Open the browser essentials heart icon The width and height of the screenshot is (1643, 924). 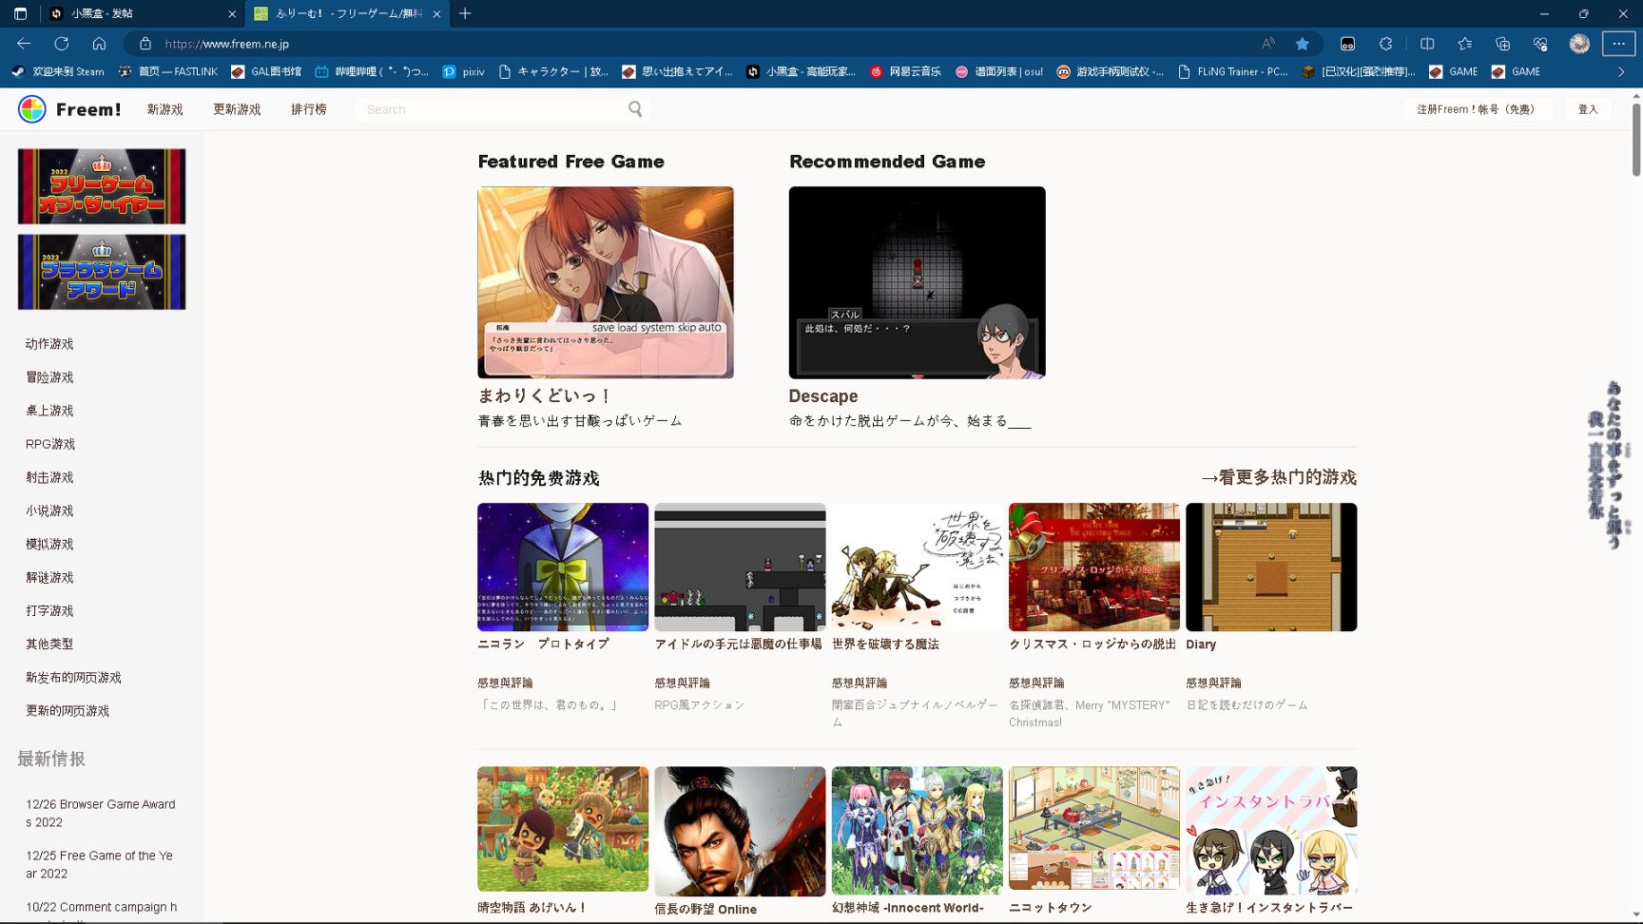point(1540,44)
